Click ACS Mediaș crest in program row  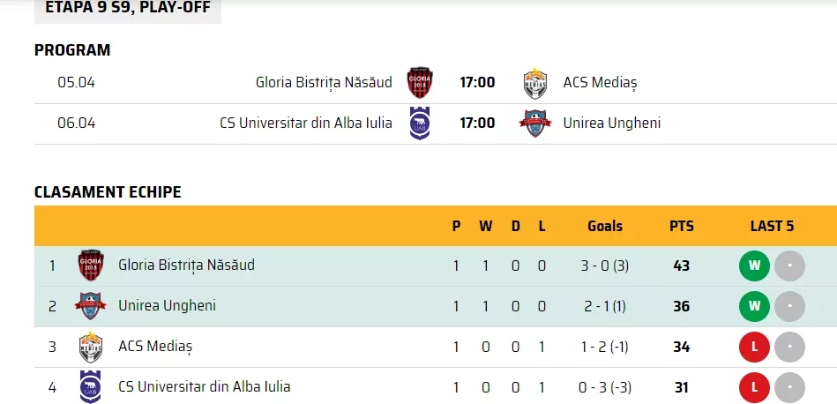534,83
